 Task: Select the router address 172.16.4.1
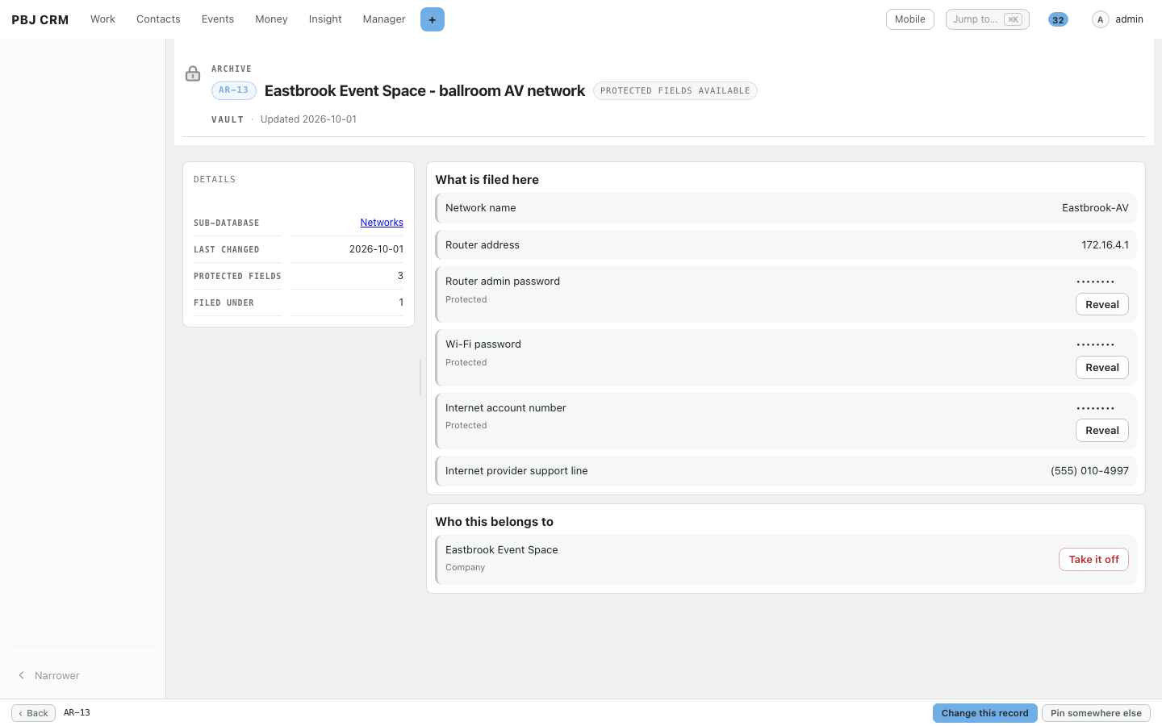coord(1105,245)
